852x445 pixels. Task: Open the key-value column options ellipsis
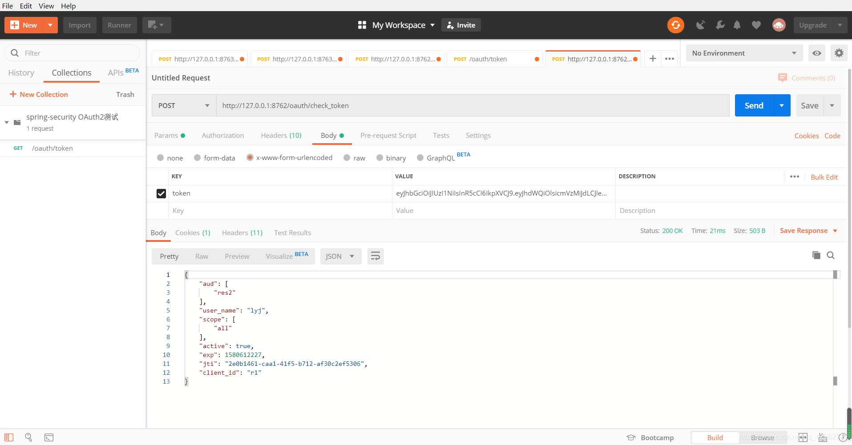[795, 176]
